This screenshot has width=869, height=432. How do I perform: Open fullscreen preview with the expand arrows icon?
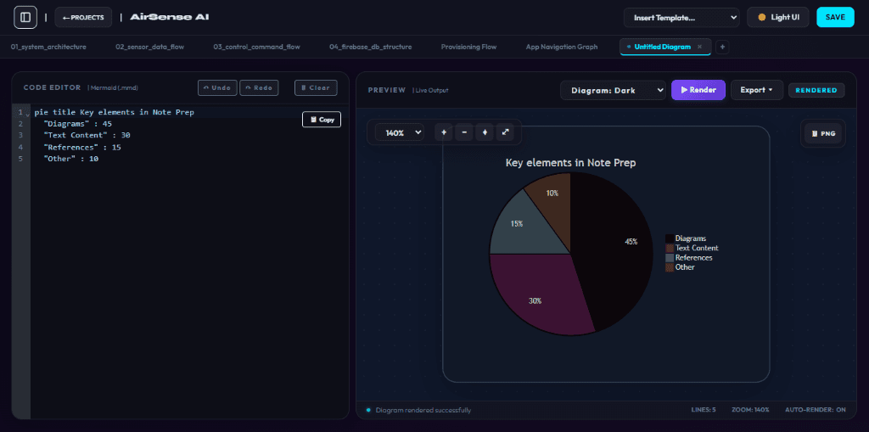[x=505, y=132]
